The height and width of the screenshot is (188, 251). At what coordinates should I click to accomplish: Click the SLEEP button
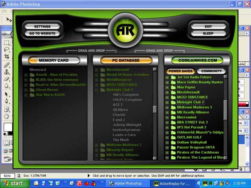click(x=208, y=33)
